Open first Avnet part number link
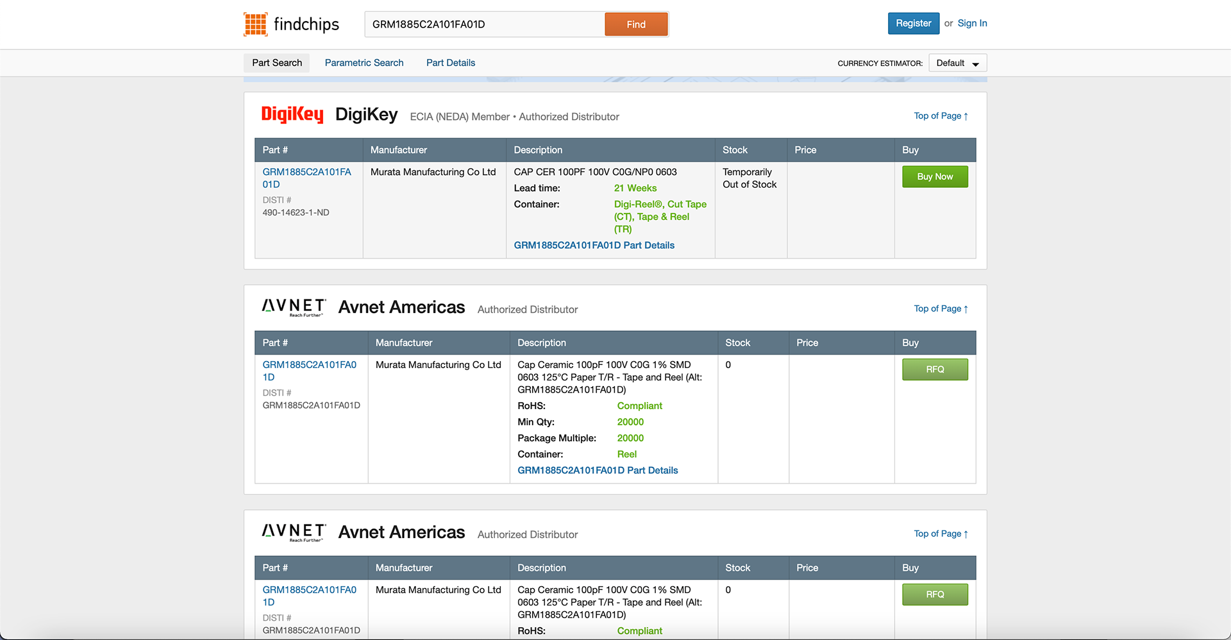This screenshot has width=1231, height=640. 309,371
